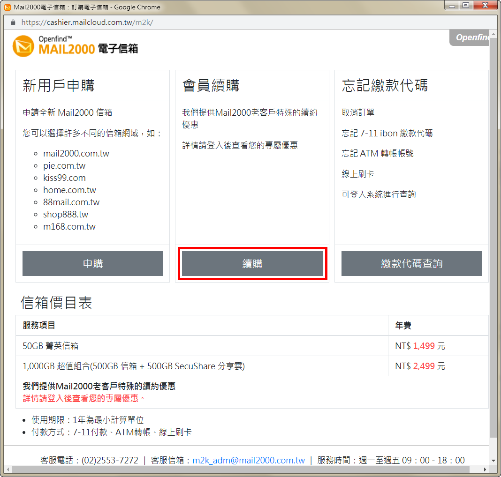501x477 pixels.
Task: Select the mail2000.com.tw domain text
Action: (x=76, y=154)
